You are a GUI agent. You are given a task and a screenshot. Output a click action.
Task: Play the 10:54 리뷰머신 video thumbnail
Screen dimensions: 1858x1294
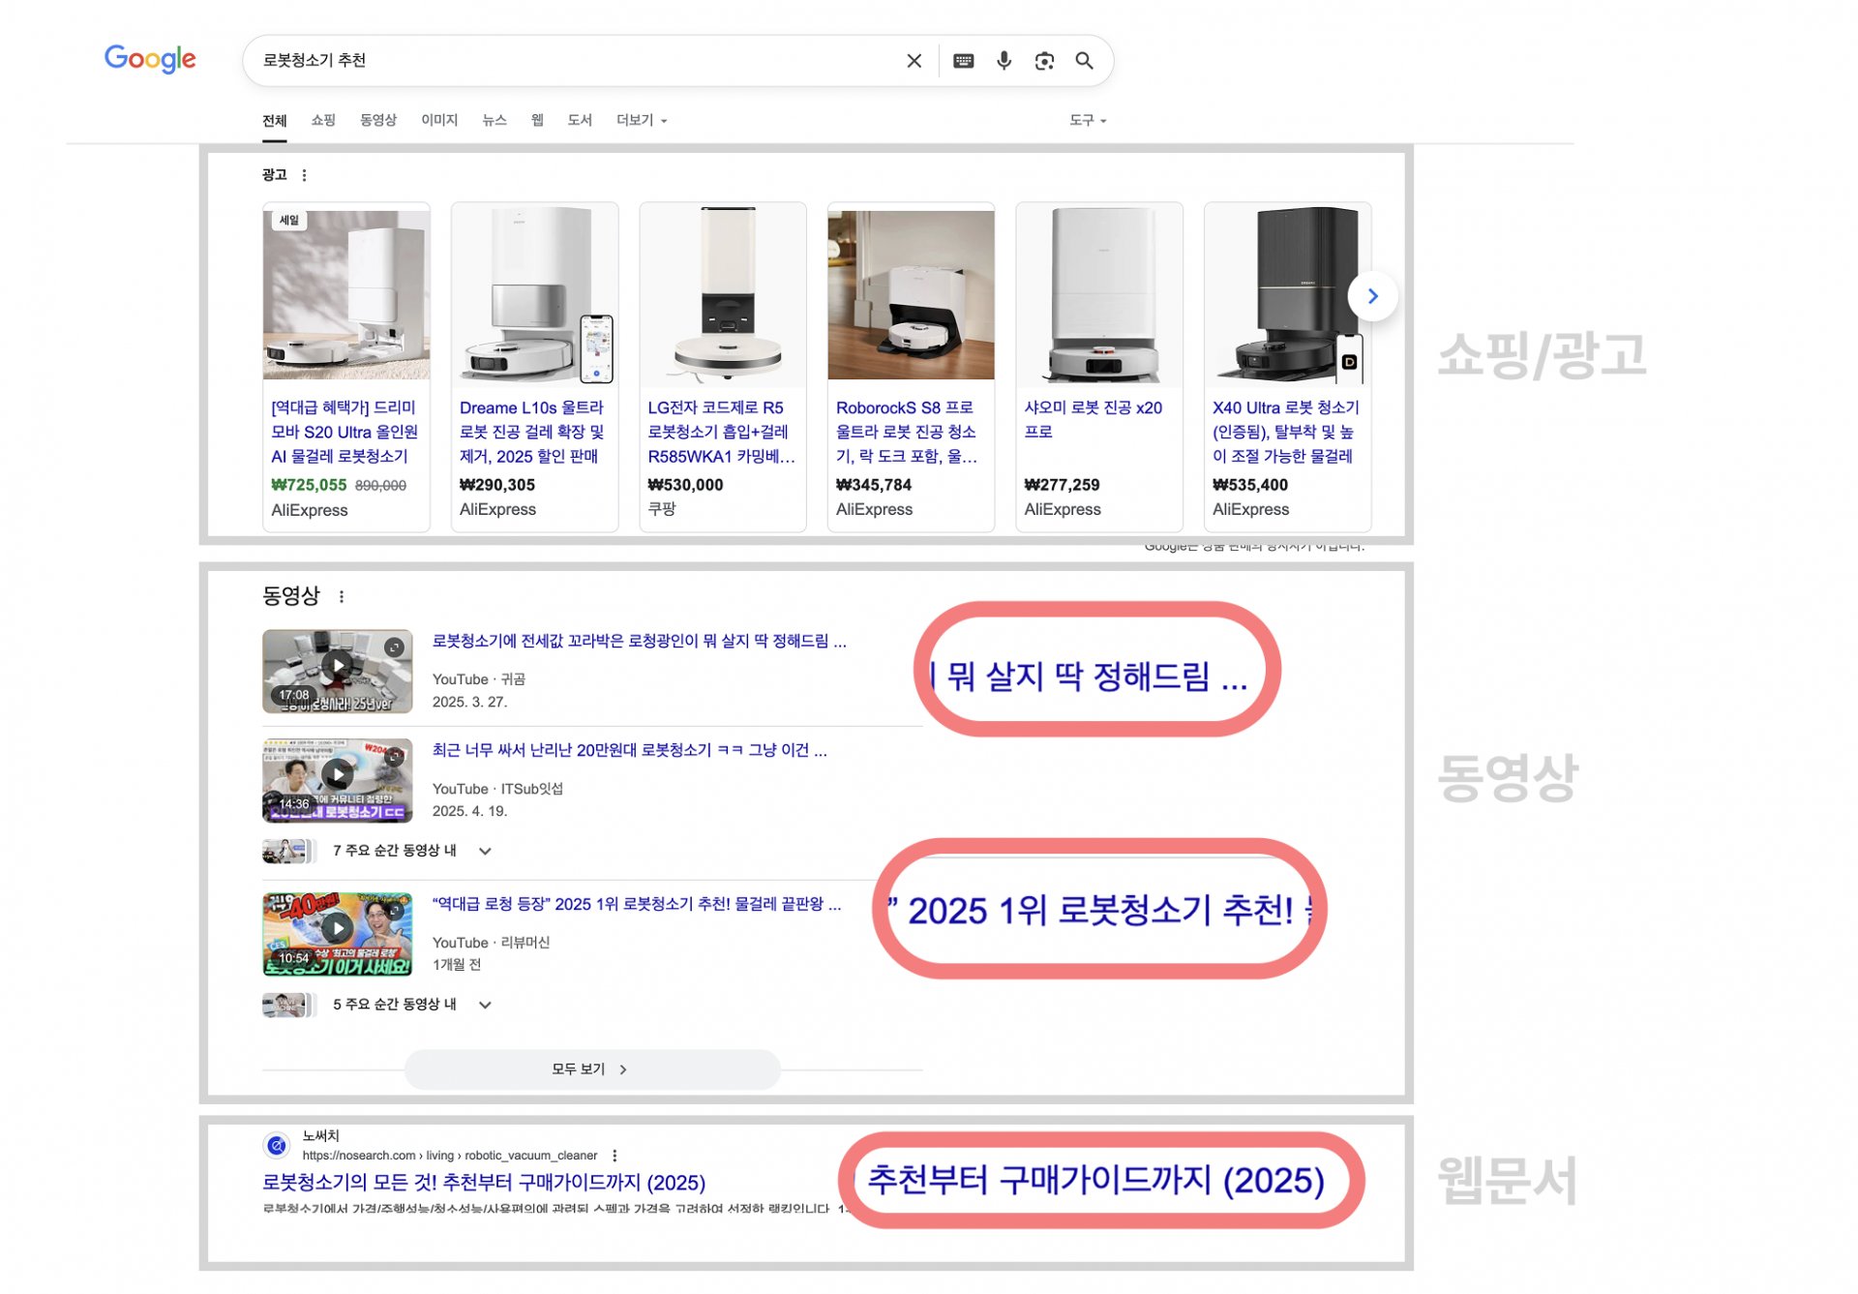pos(337,934)
